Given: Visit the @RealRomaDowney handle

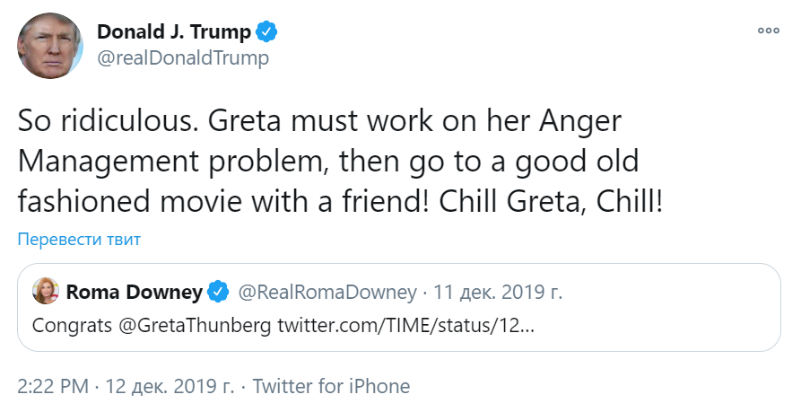Looking at the screenshot, I should point(326,293).
